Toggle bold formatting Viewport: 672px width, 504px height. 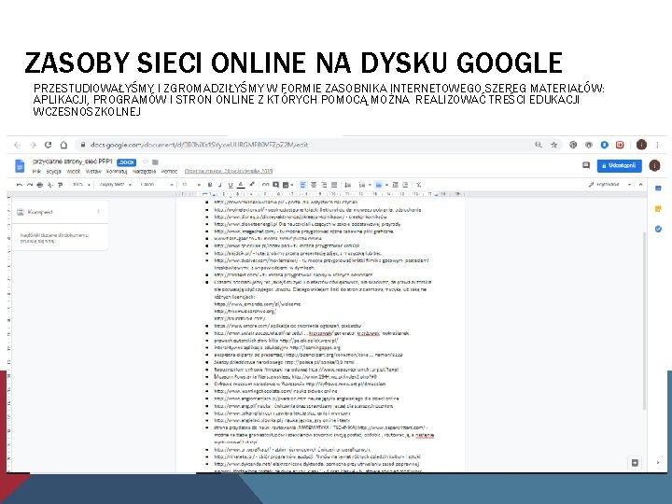coord(210,185)
